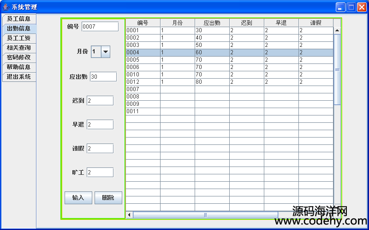The image size is (369, 230).
Task: Select table row 0011
Action: point(229,111)
